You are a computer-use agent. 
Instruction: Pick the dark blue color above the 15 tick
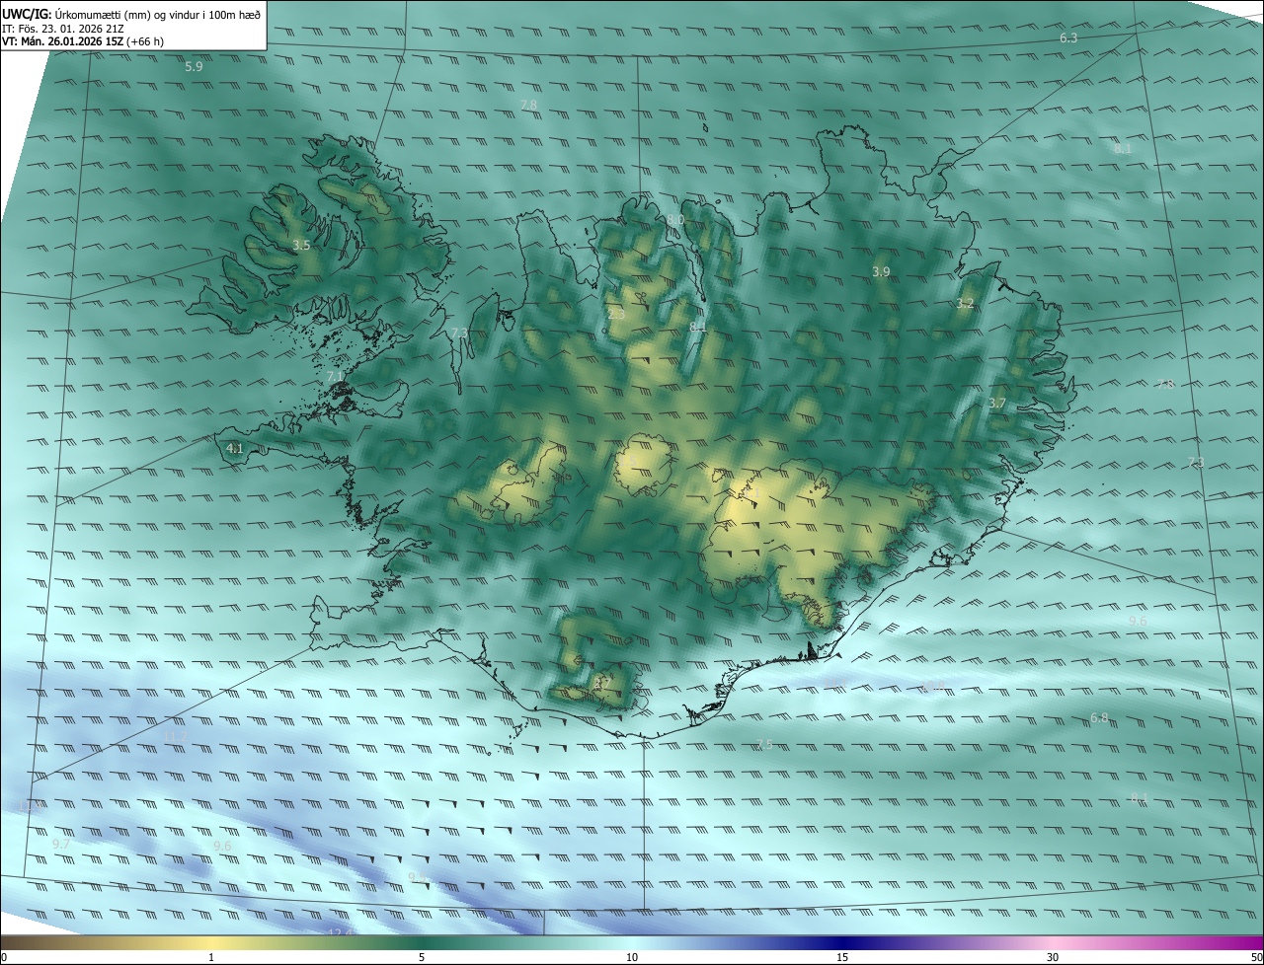(x=842, y=942)
